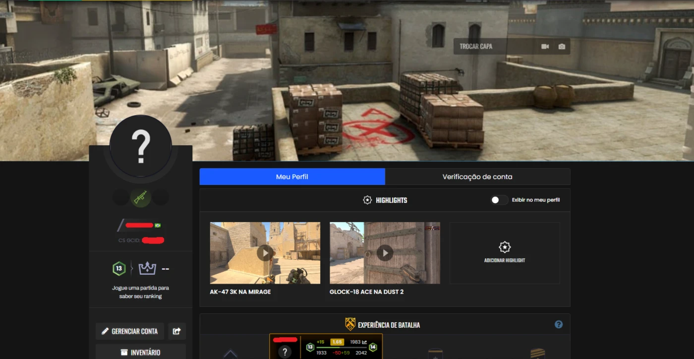Click the level 14 hexagon in popup
Viewport: 694px width, 359px height.
click(373, 347)
